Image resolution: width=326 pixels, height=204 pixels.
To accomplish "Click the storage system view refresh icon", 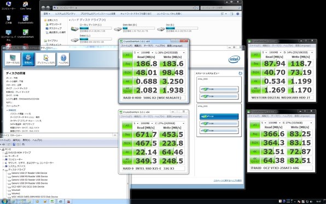I will click(x=240, y=73).
